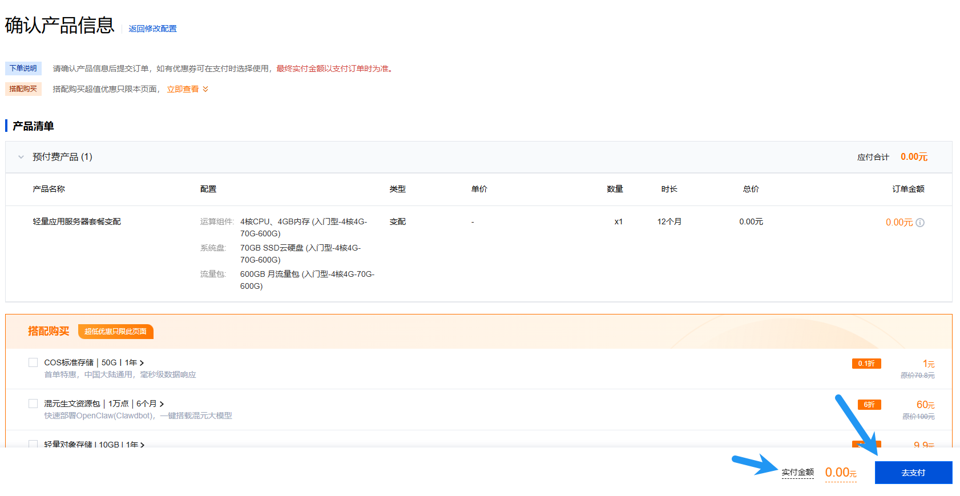Check the COS标准存储 checkbox
960x496 pixels.
coord(33,362)
